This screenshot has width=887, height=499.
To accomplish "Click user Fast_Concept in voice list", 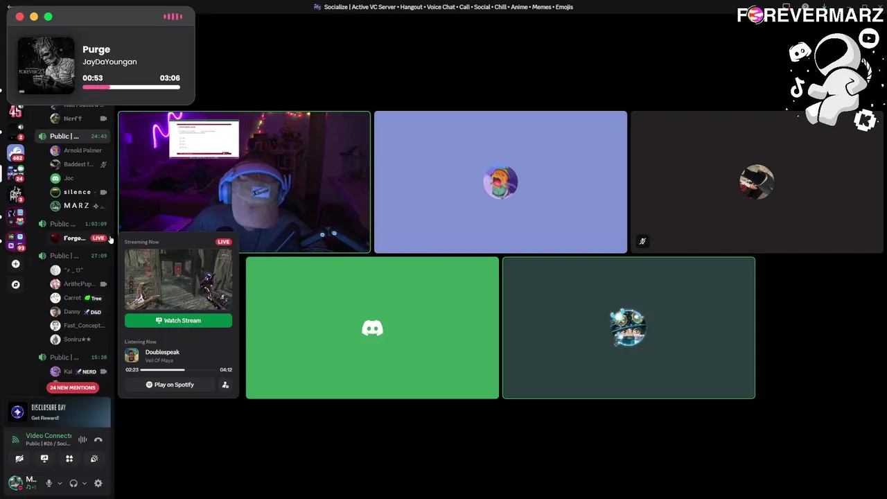I will pos(78,326).
